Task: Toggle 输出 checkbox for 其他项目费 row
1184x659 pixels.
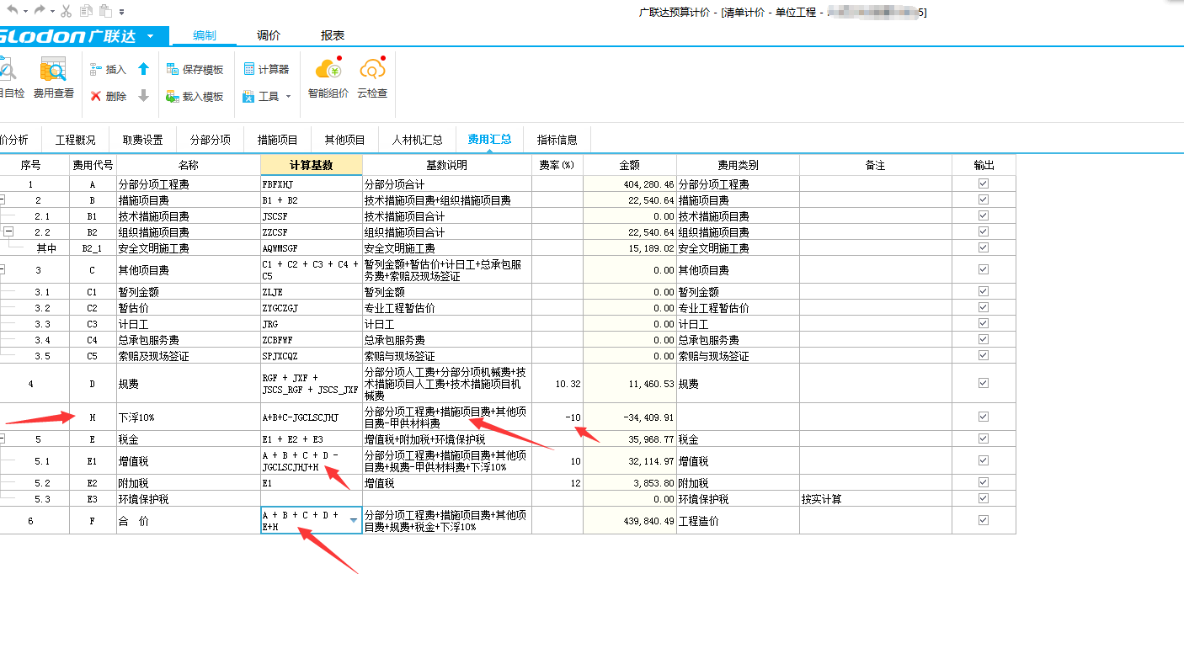Action: pyautogui.click(x=984, y=269)
